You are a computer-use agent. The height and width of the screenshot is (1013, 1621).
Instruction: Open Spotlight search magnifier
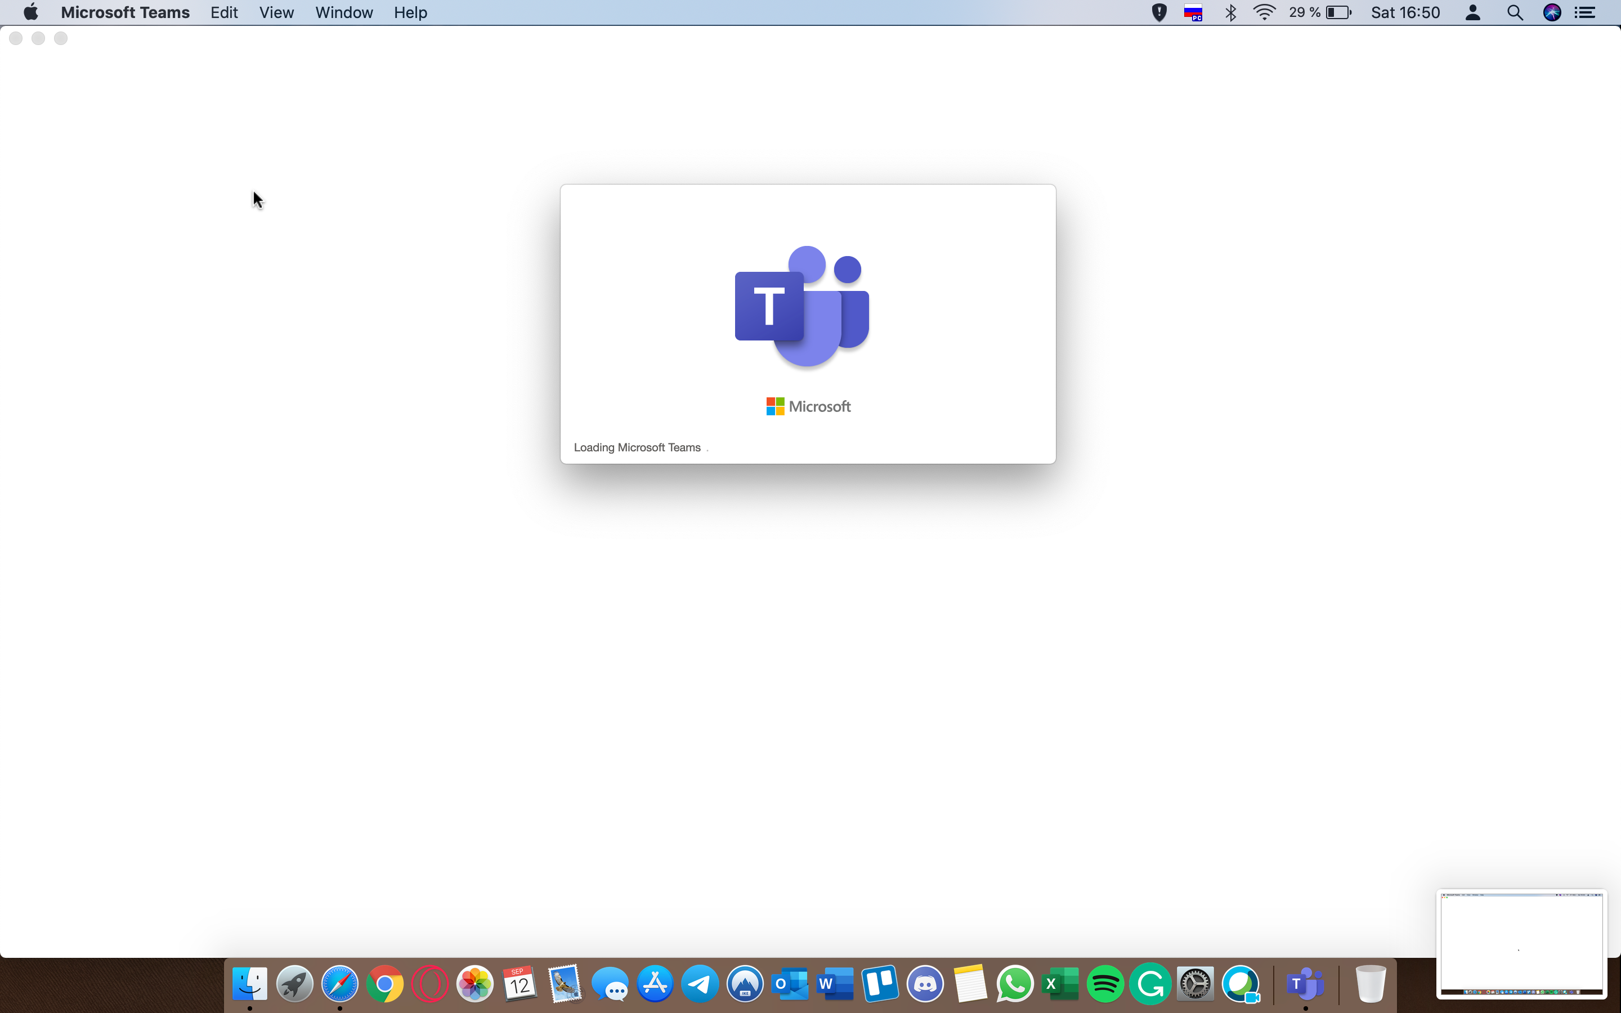(x=1515, y=12)
